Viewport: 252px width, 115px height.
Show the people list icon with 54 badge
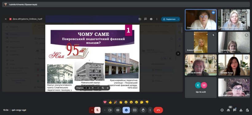click(x=228, y=110)
